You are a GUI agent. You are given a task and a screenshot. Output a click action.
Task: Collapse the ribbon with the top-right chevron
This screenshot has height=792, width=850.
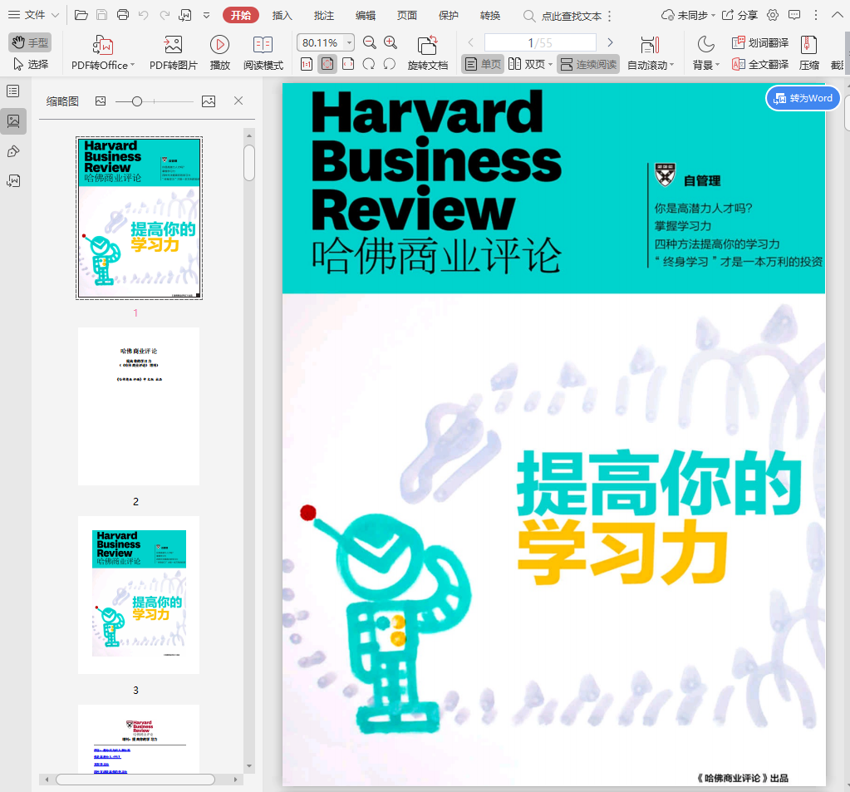coord(838,15)
